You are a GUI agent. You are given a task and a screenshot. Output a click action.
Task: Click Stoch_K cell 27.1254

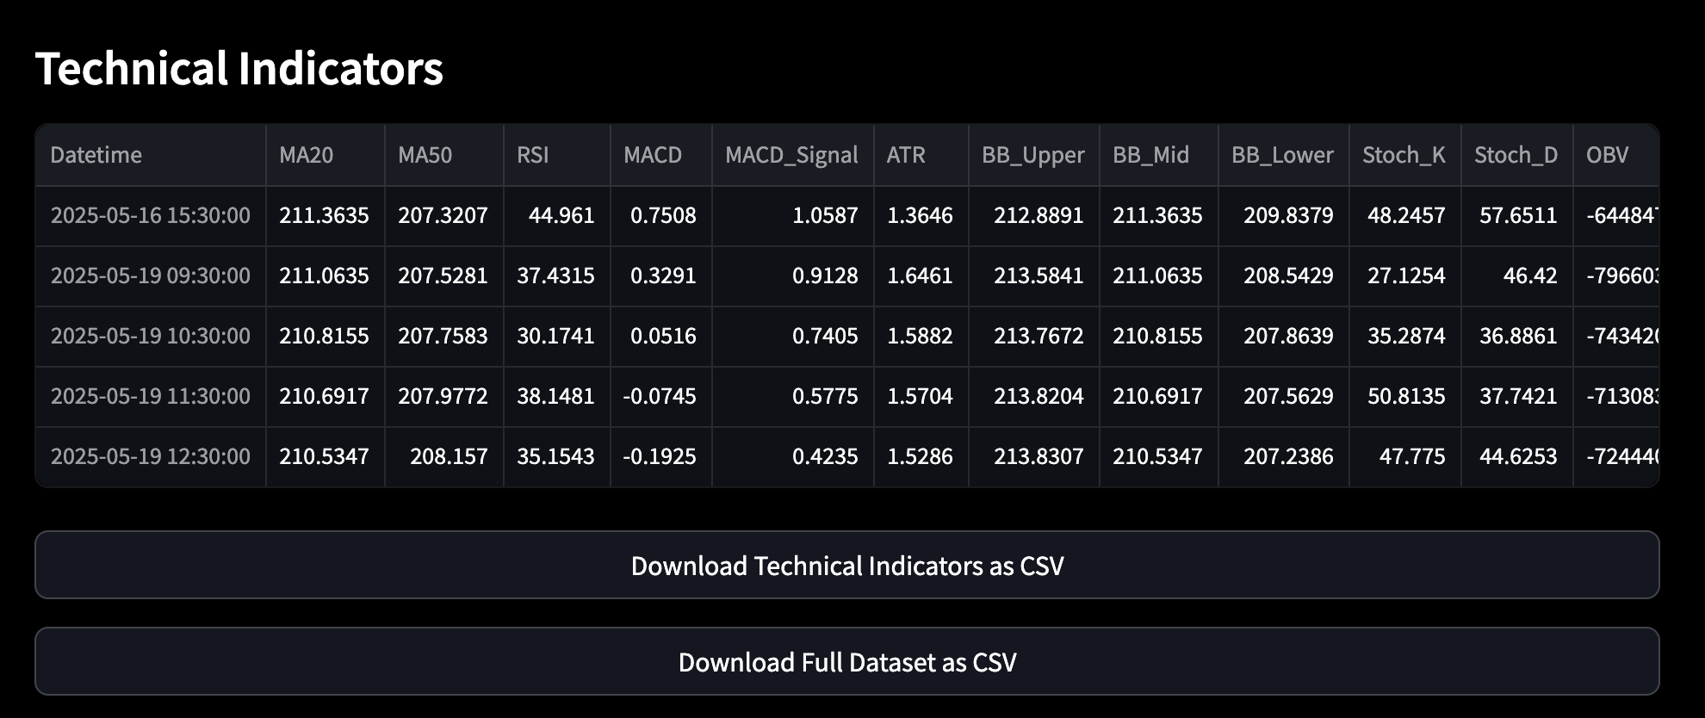(x=1405, y=275)
